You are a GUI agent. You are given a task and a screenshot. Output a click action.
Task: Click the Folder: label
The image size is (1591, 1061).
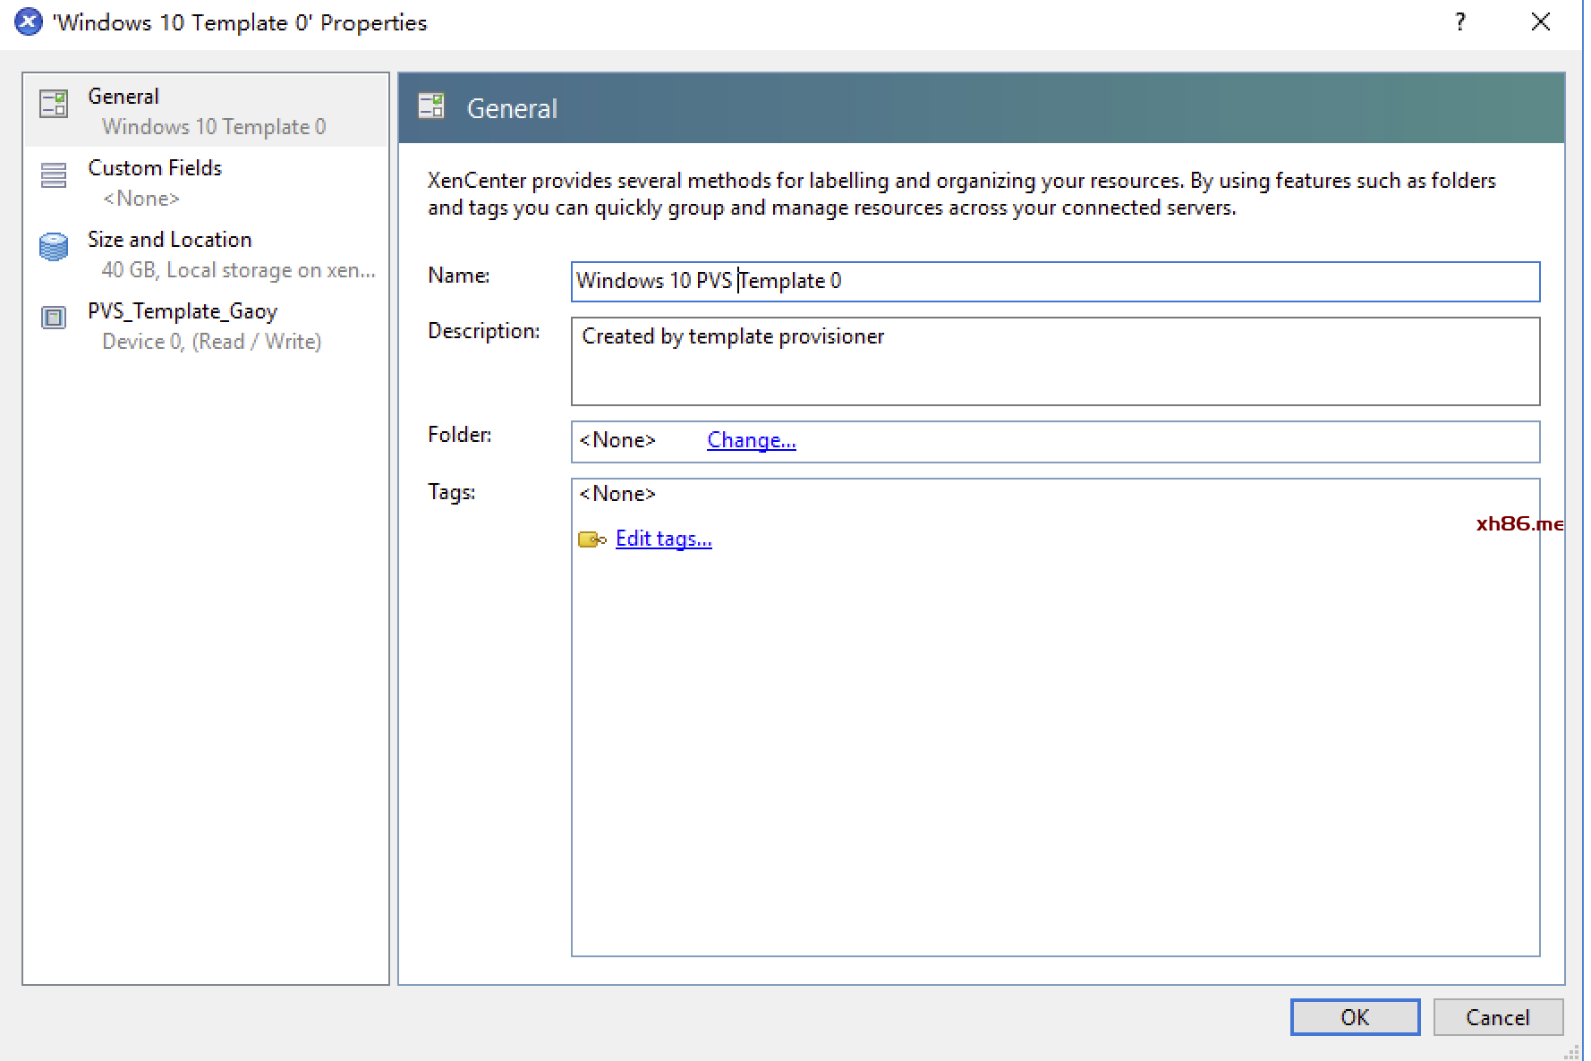(459, 435)
